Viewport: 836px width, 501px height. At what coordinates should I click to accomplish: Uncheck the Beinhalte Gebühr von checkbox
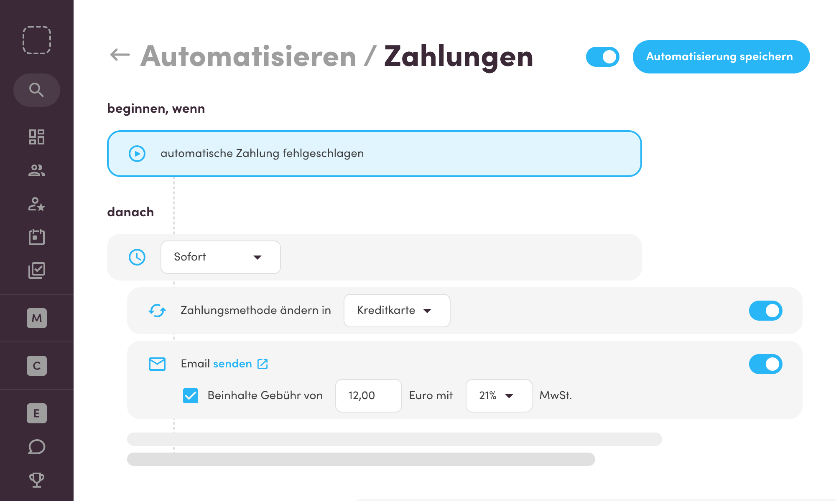click(x=191, y=395)
